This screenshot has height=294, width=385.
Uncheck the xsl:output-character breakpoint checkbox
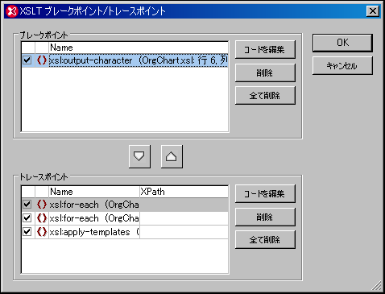pyautogui.click(x=27, y=60)
